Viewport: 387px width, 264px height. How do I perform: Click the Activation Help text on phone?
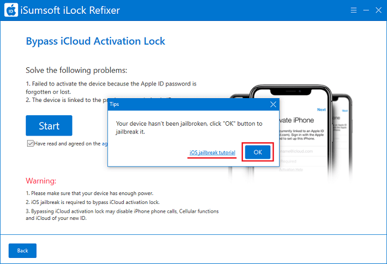pos(291,170)
